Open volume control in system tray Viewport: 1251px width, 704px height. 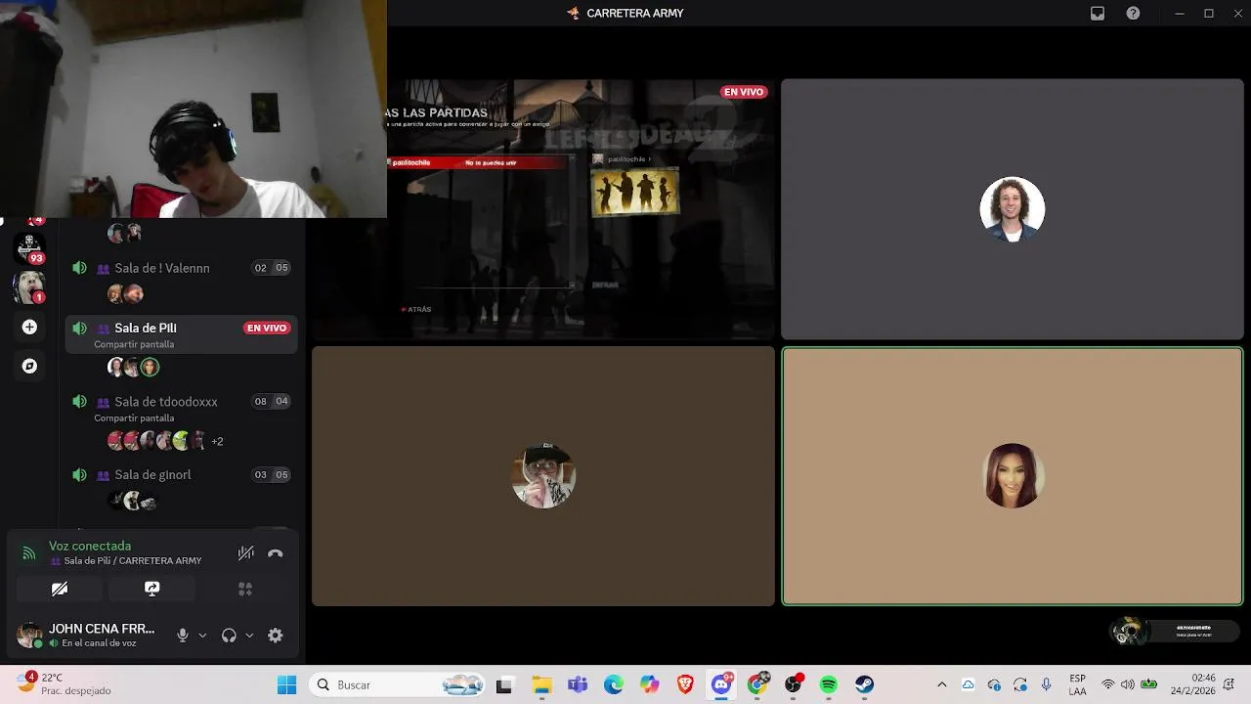tap(1128, 684)
